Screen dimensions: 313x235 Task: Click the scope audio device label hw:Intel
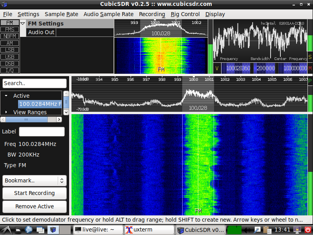(282, 23)
